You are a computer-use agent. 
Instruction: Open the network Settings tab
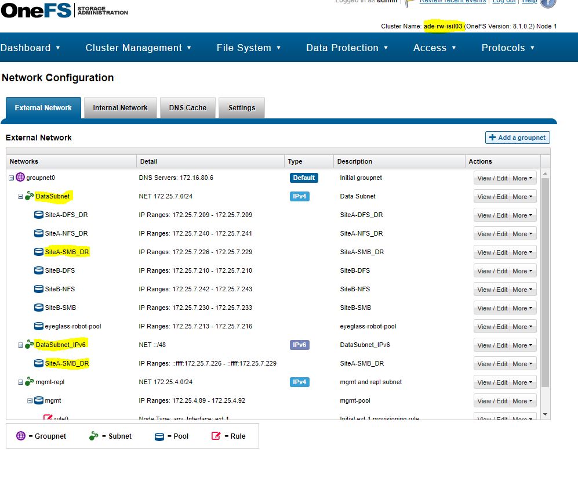coord(242,108)
